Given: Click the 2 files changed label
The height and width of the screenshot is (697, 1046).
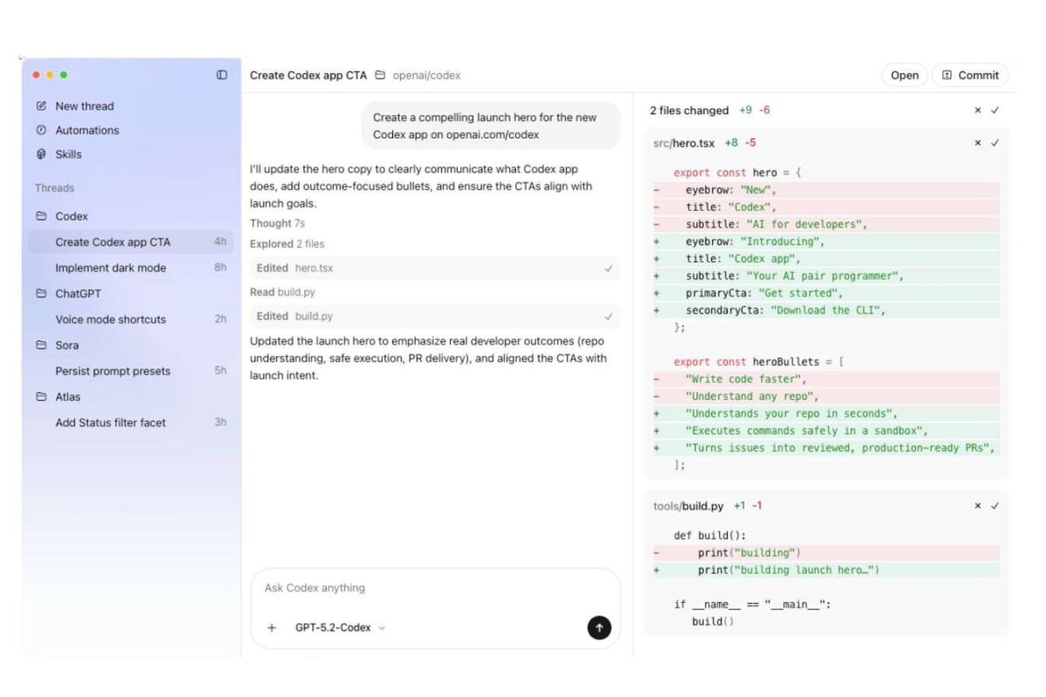Looking at the screenshot, I should pyautogui.click(x=689, y=111).
